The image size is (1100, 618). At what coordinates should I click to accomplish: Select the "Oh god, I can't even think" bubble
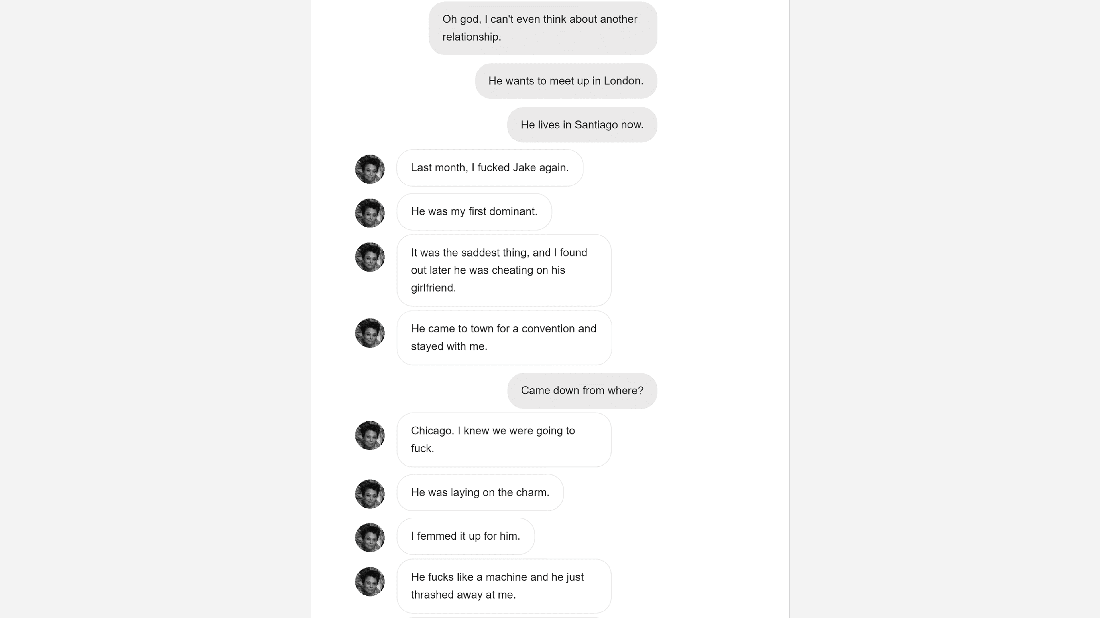542,28
